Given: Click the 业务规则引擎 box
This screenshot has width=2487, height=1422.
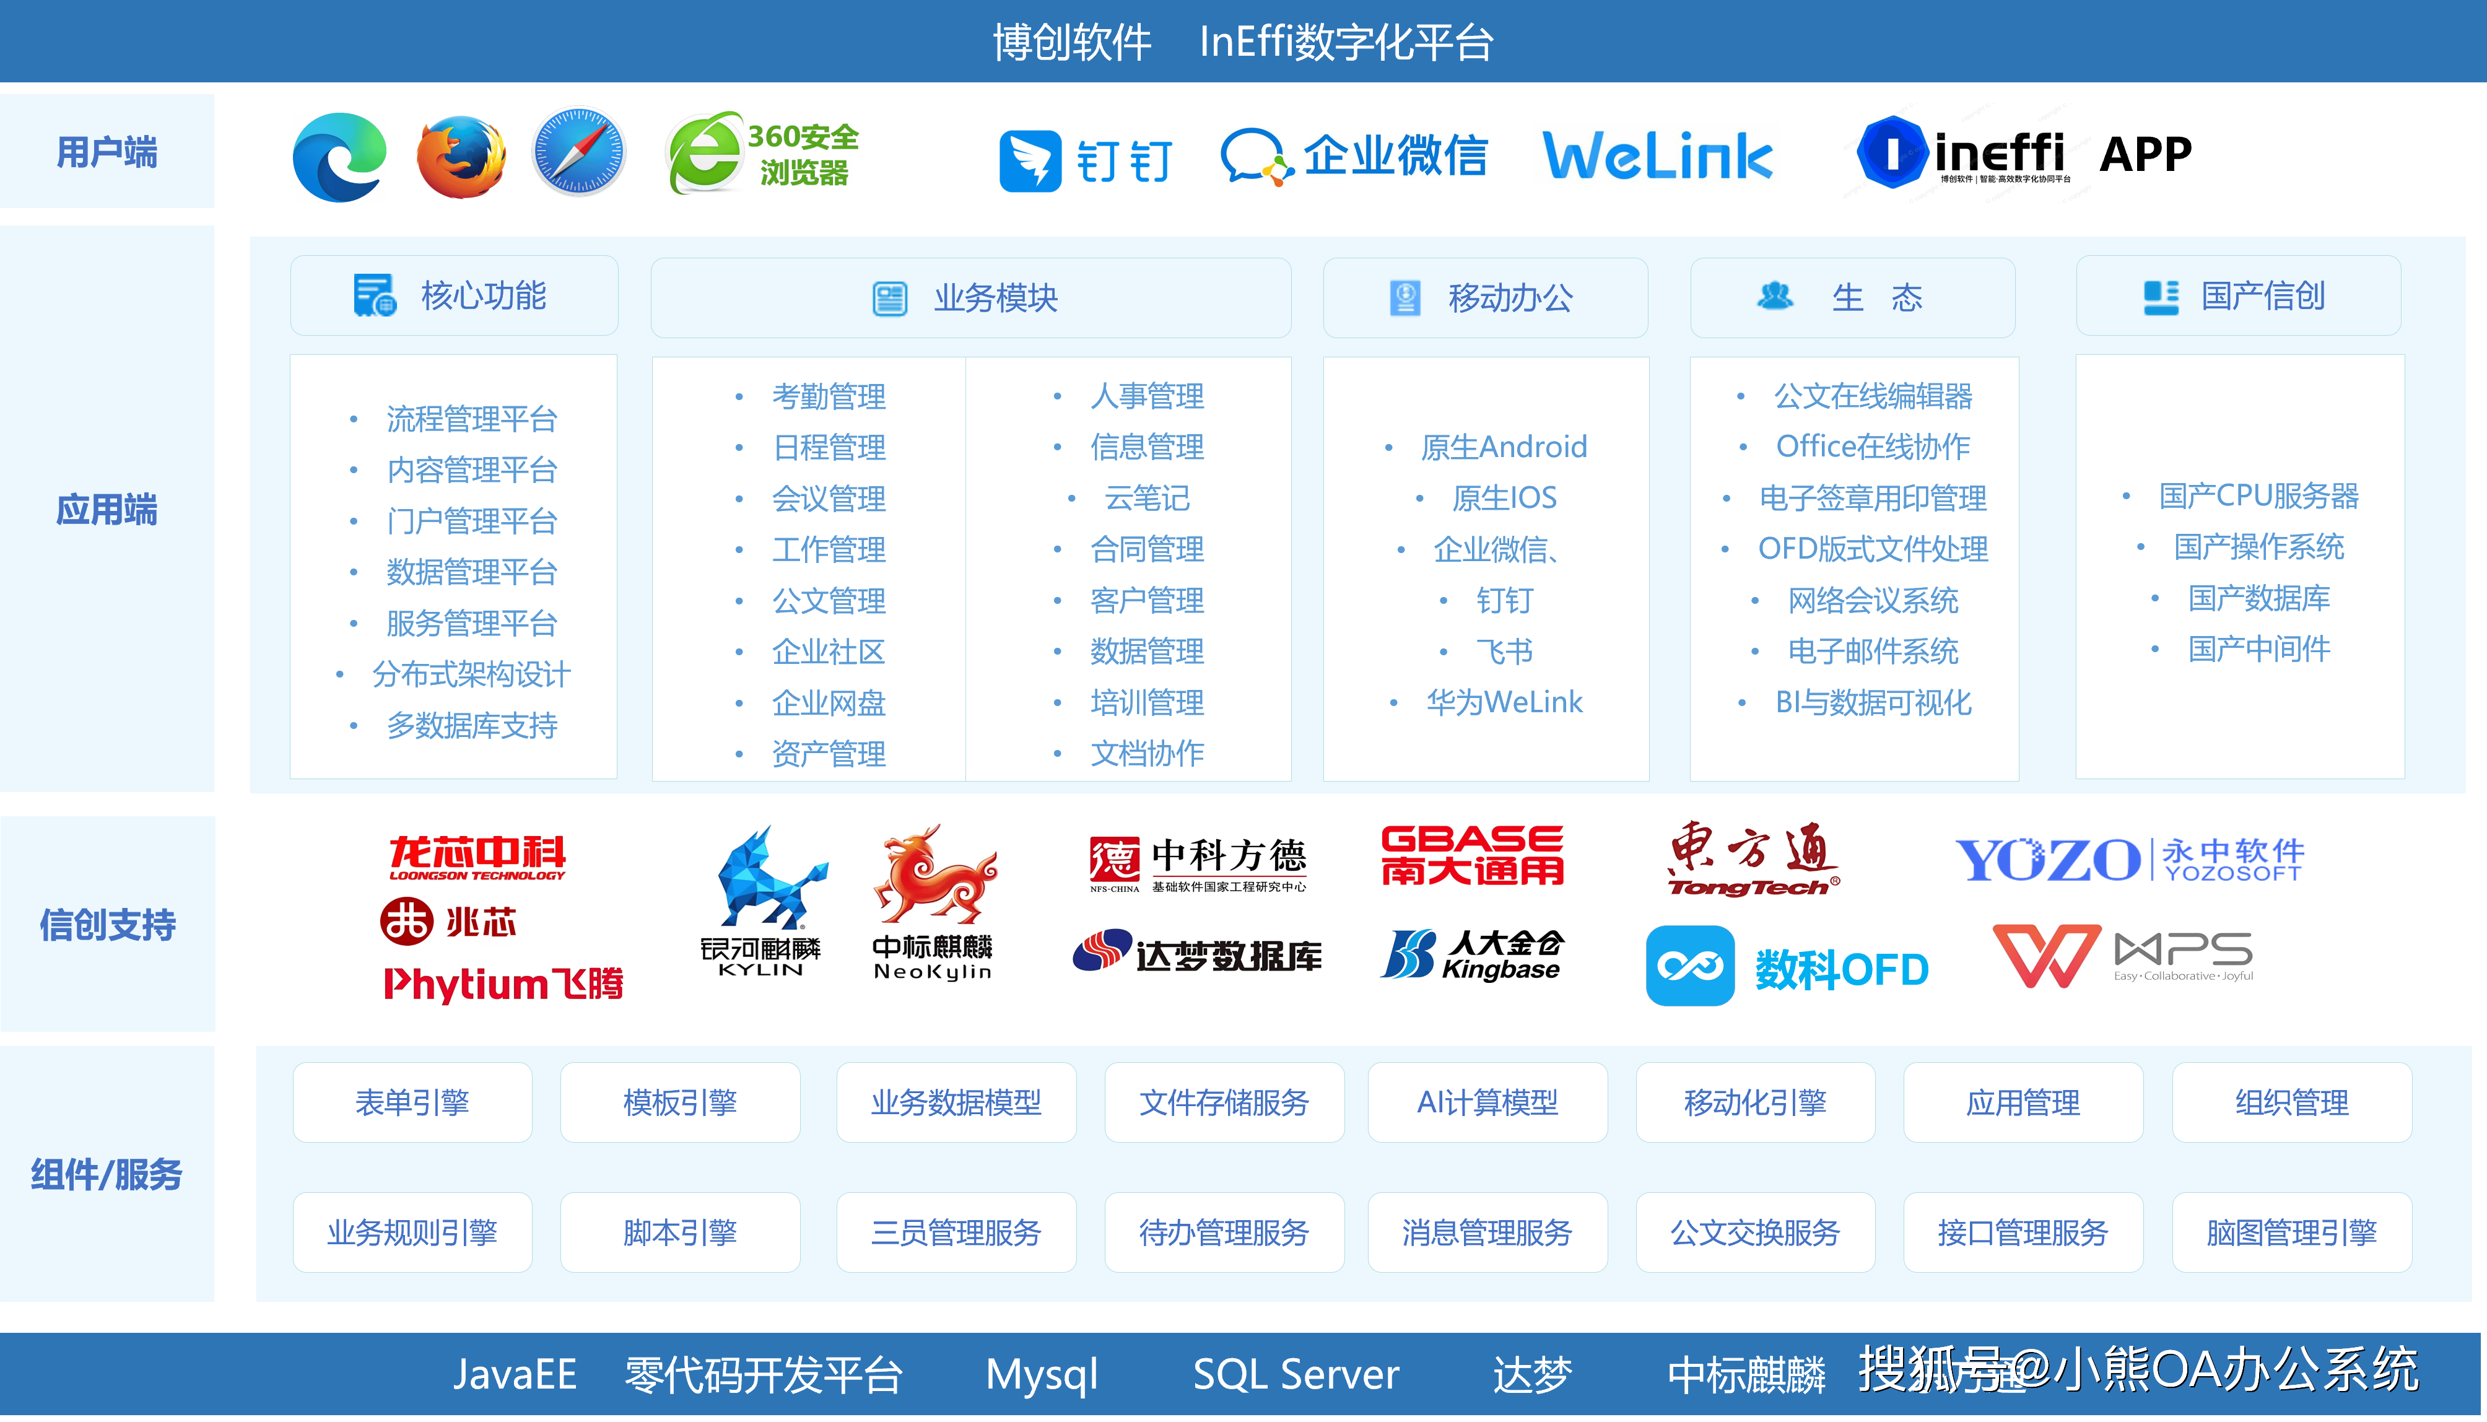Looking at the screenshot, I should [412, 1234].
